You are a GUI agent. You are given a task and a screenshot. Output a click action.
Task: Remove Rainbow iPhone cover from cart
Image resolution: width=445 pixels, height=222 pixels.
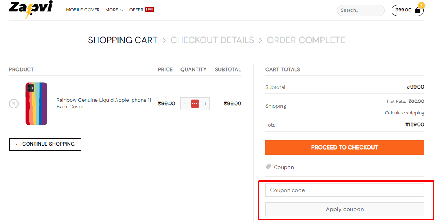(14, 104)
